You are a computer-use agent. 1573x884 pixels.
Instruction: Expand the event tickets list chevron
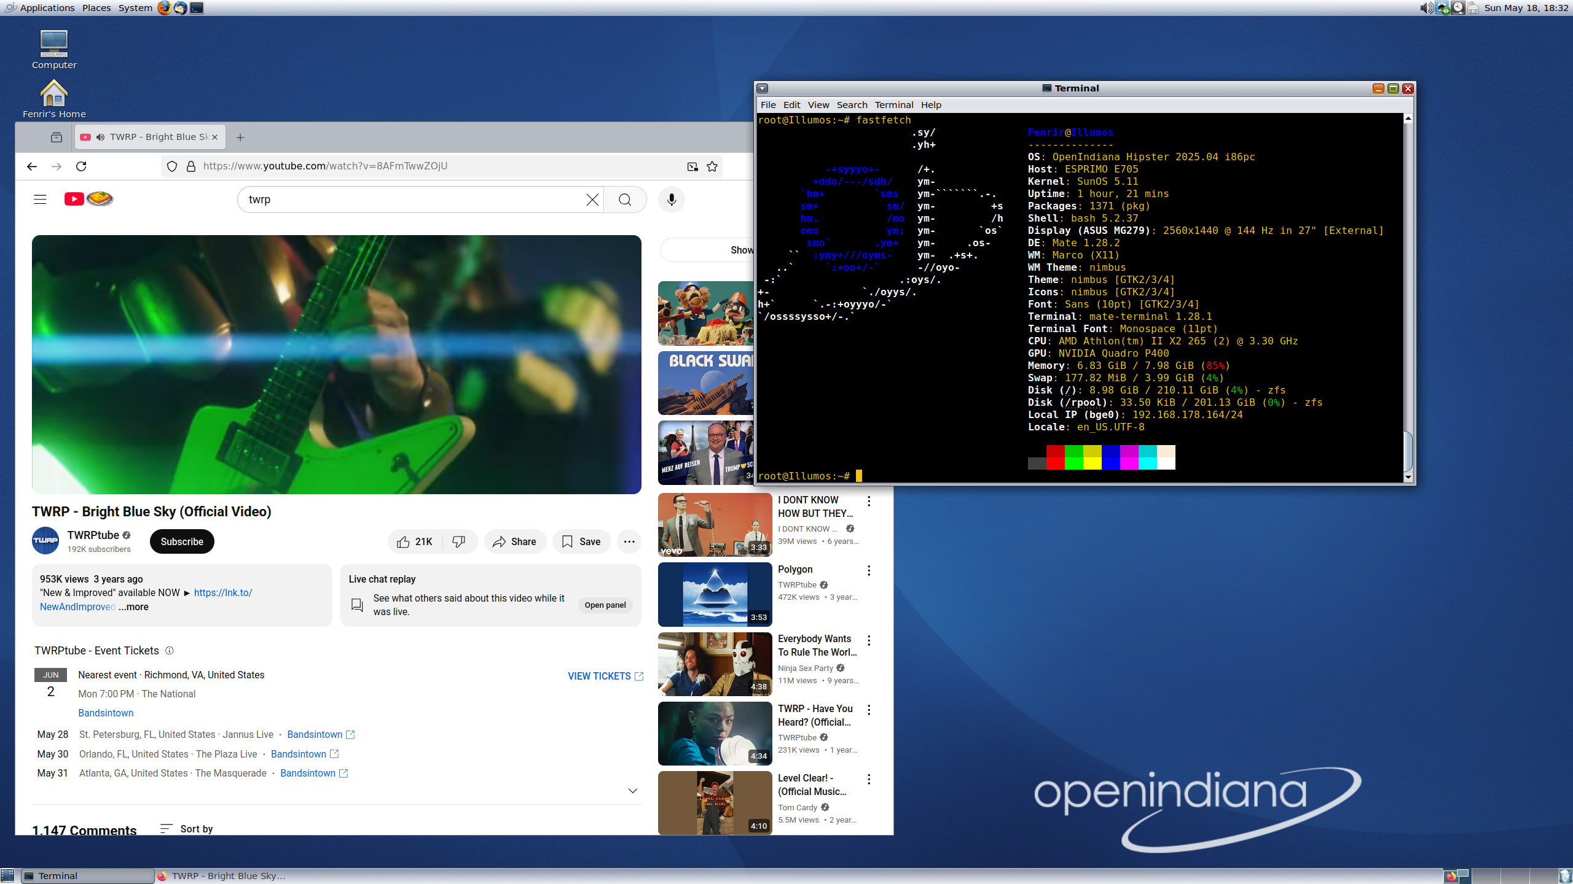(633, 791)
